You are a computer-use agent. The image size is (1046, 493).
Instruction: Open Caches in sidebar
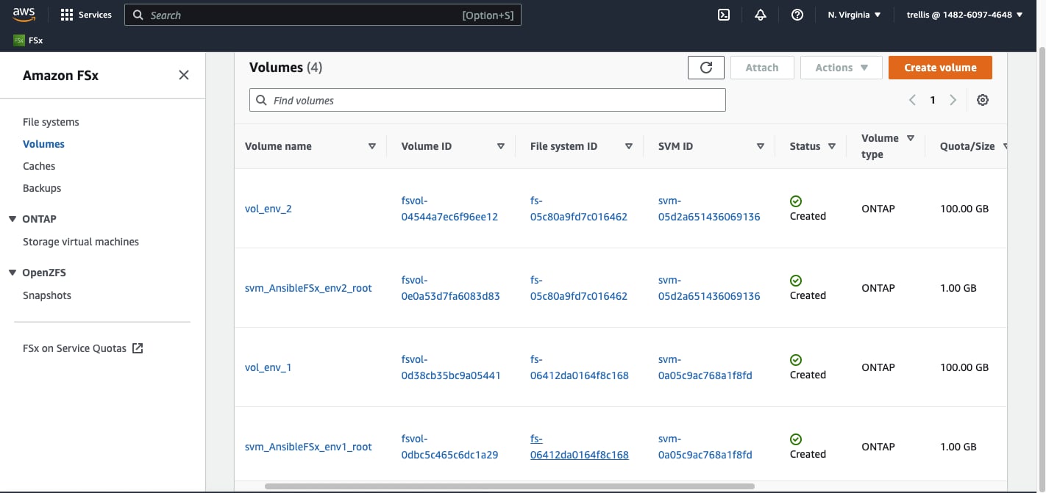39,166
